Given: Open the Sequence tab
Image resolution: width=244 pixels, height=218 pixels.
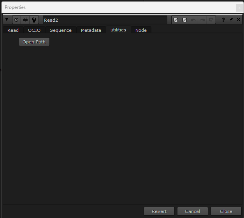Looking at the screenshot, I should (x=61, y=30).
